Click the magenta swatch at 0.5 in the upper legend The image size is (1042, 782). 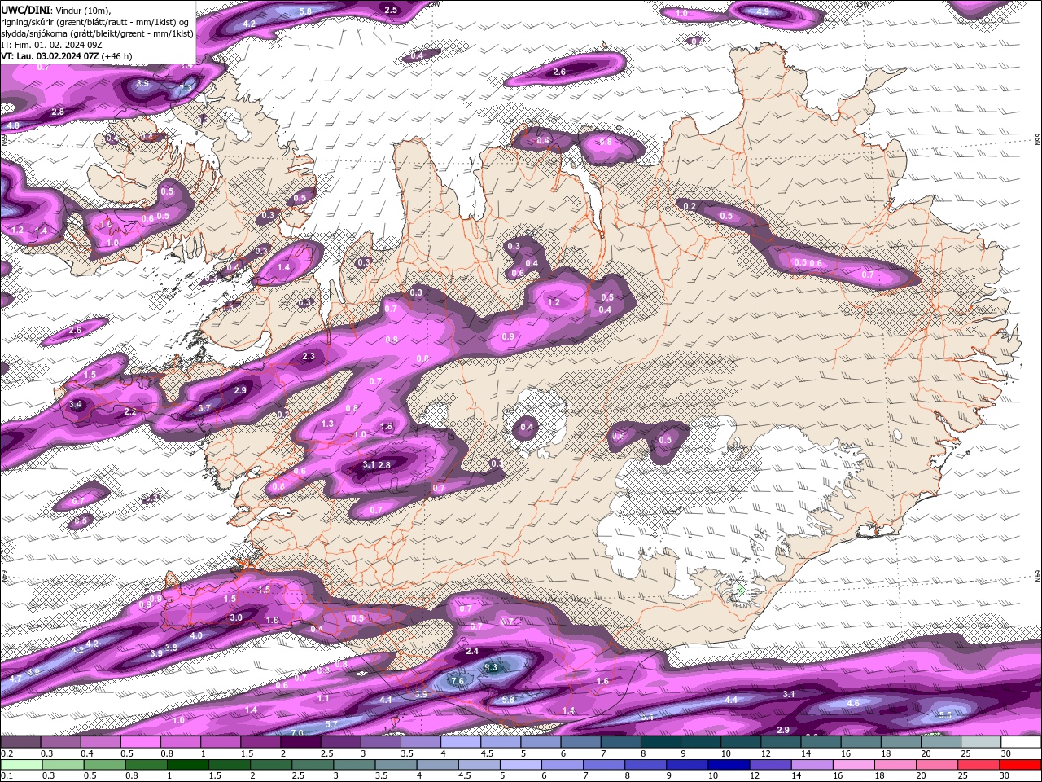140,742
